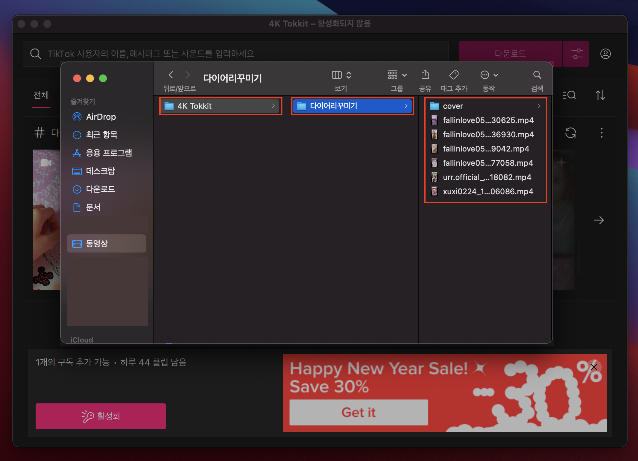Viewport: 638px width, 461px height.
Task: Open the three-dot more options menu
Action: pos(601,133)
